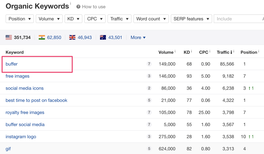Image resolution: width=264 pixels, height=154 pixels.
Task: Expand the SERP features dropdown
Action: pyautogui.click(x=191, y=19)
